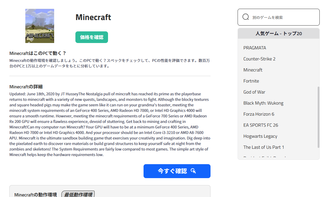The image size is (329, 197).
Task: Click the Minecraft page title heading
Action: pyautogui.click(x=93, y=17)
